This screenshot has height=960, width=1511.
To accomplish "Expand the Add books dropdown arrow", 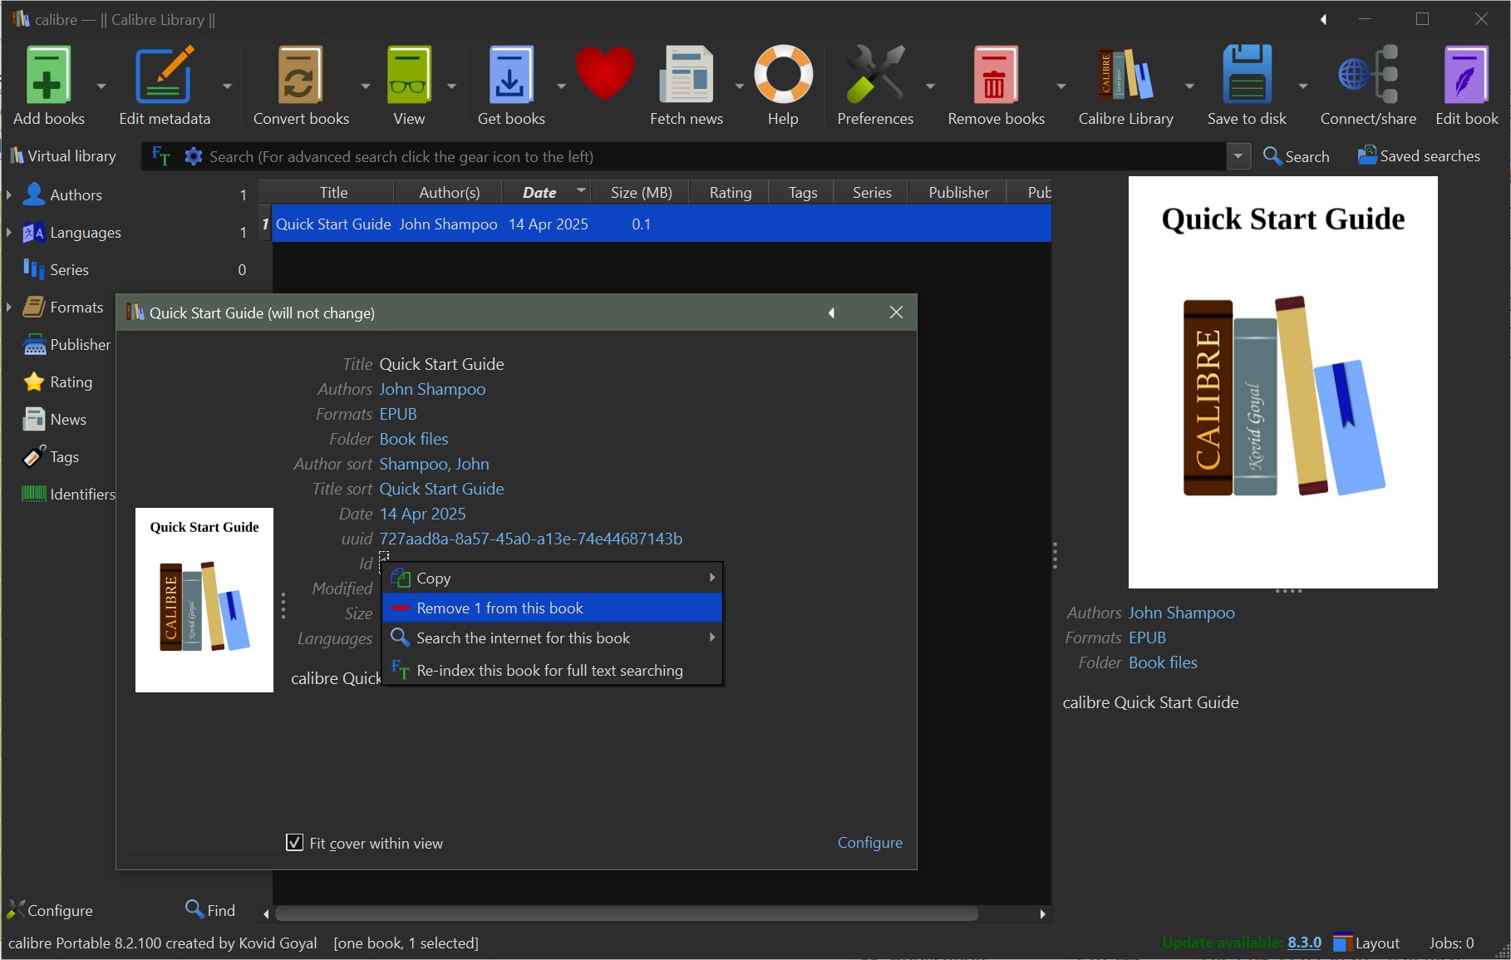I will [101, 86].
